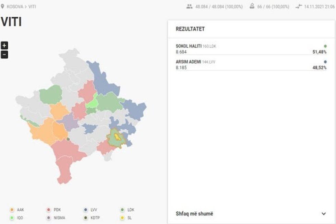336x224 pixels.
Task: Click the last update arrows icon
Action: (x=299, y=7)
